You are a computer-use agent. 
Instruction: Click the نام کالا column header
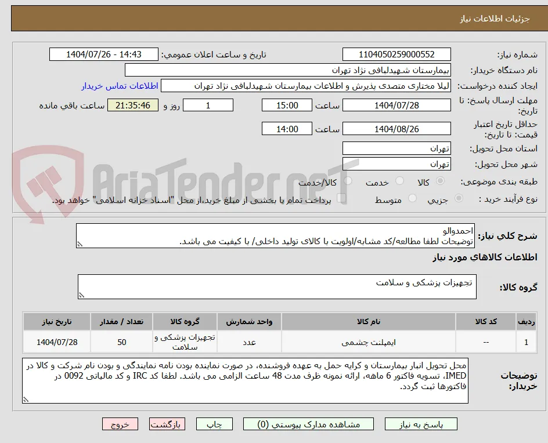coord(369,321)
